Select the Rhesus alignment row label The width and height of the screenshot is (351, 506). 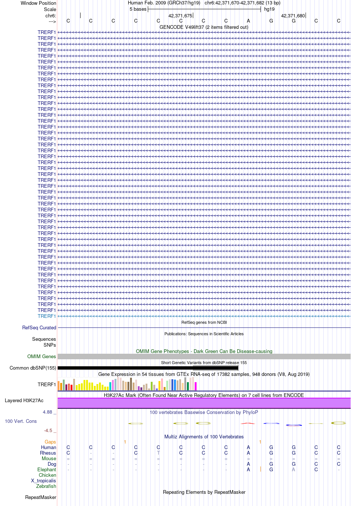[48, 453]
